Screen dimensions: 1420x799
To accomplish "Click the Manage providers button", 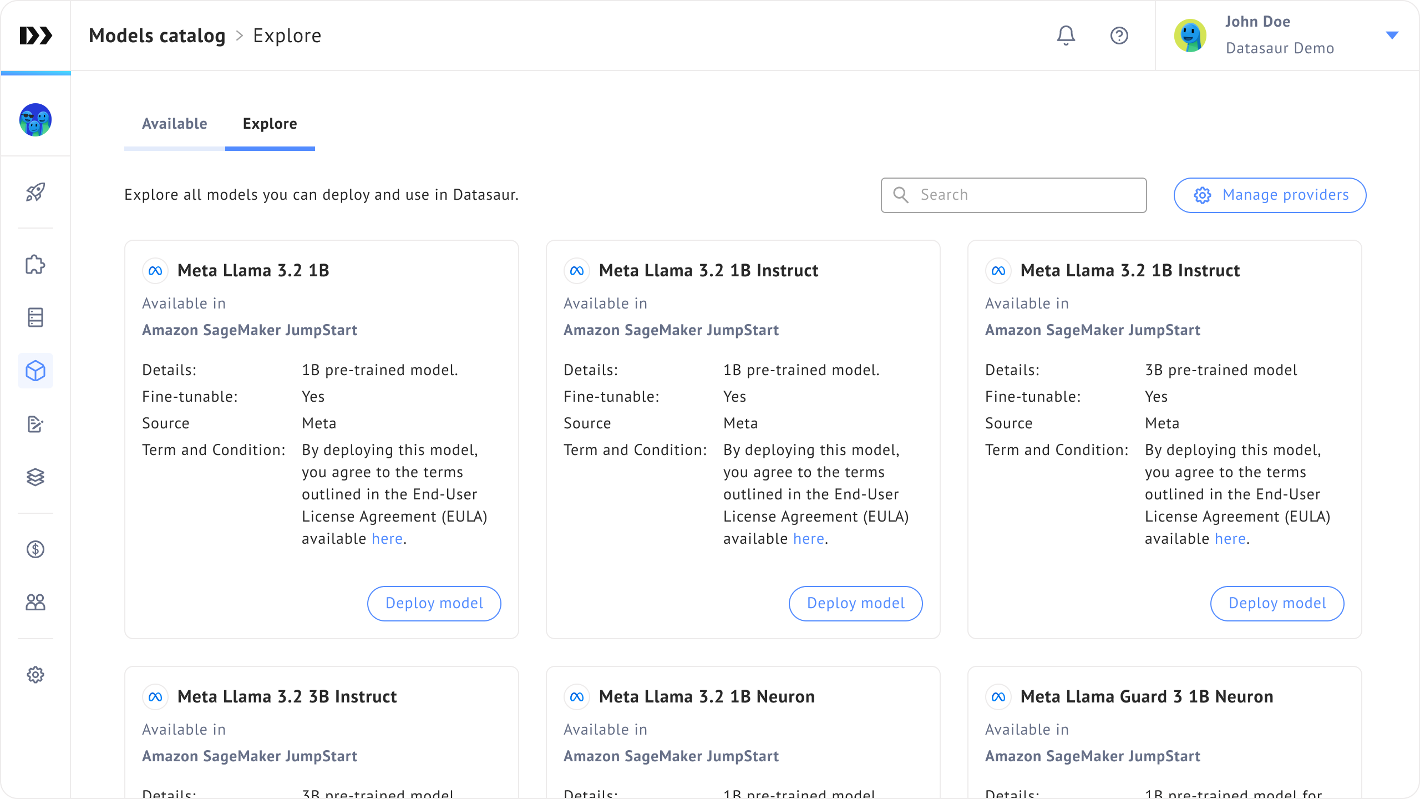I will (1270, 195).
